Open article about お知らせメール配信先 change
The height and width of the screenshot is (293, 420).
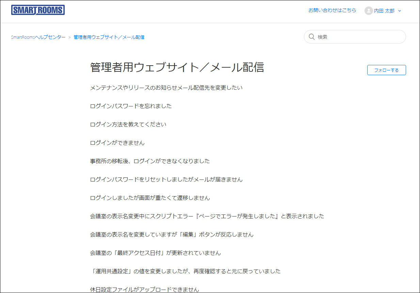tap(166, 88)
